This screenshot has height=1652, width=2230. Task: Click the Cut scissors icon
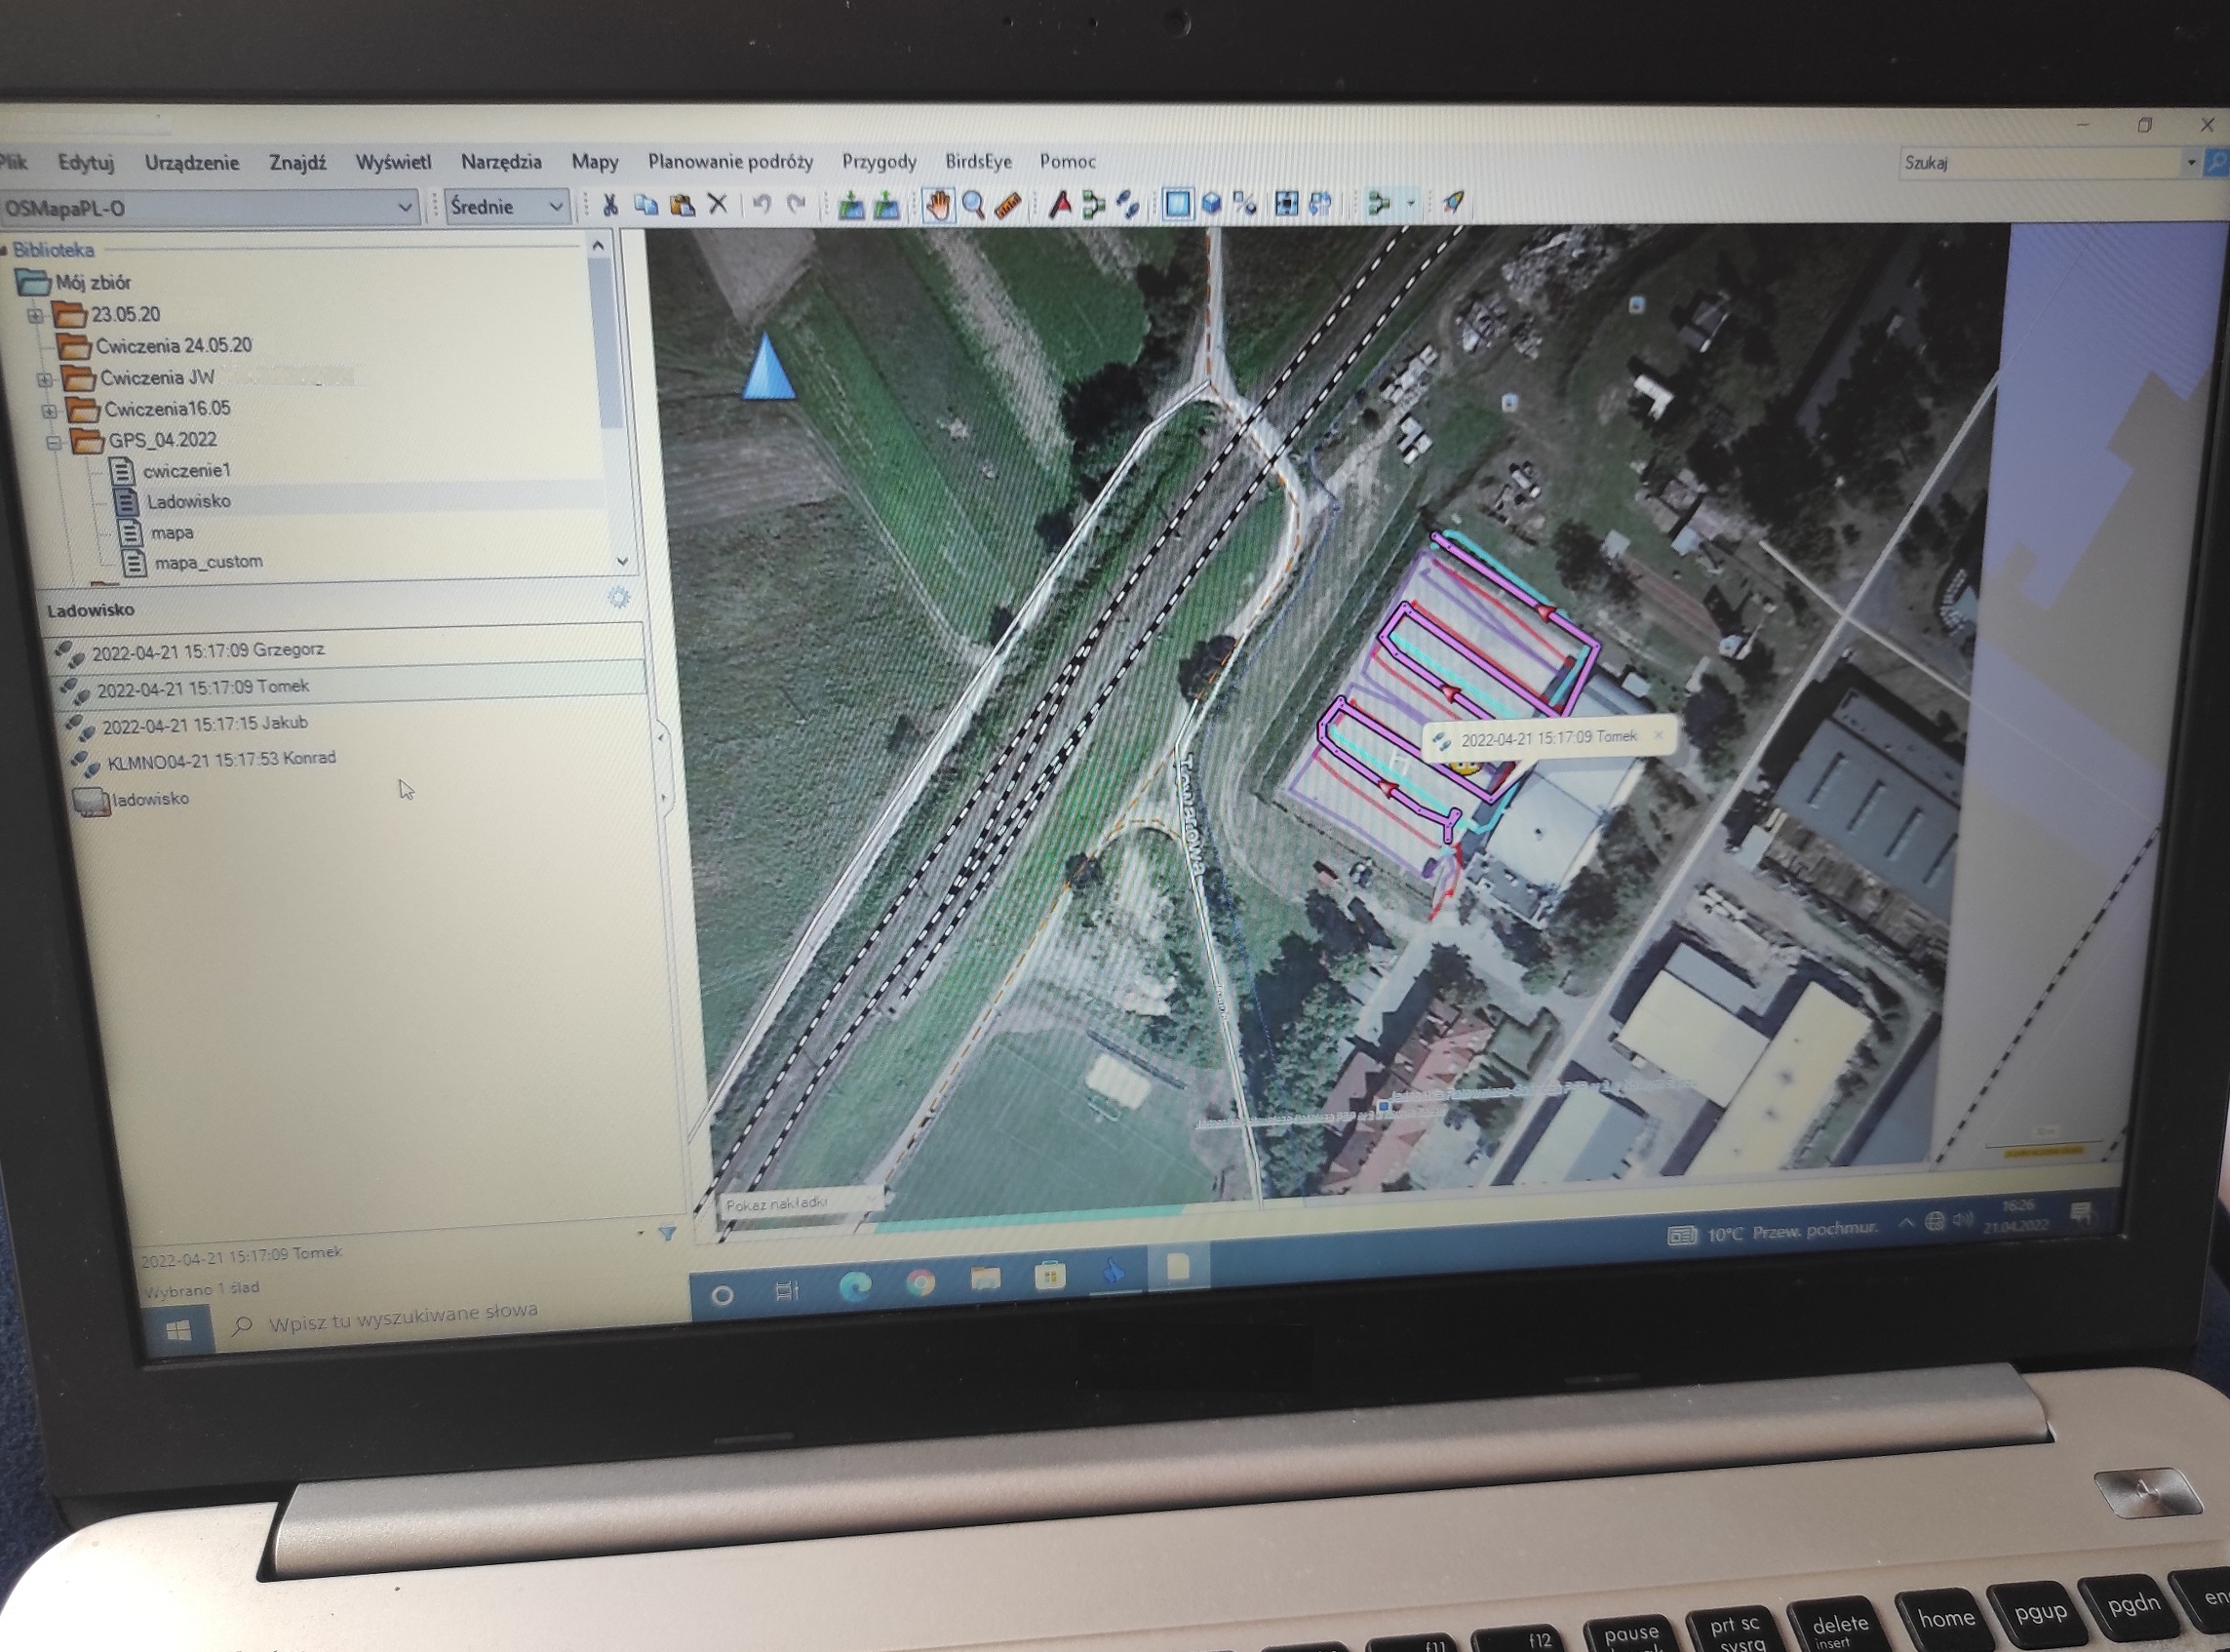[610, 206]
